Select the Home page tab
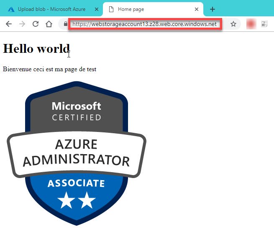The image size is (274, 235). 153,9
